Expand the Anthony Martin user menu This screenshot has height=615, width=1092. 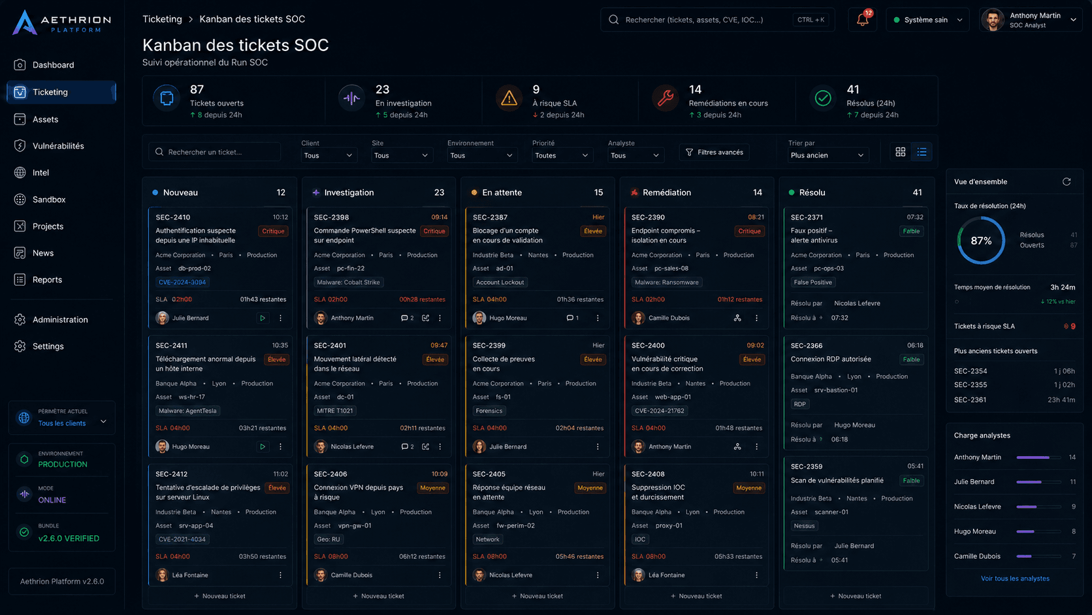(1031, 20)
